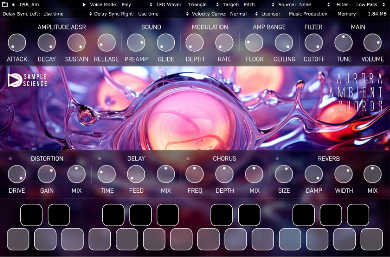The height and width of the screenshot is (257, 390).
Task: Enable the REVERB effect toggle
Action: 277,158
